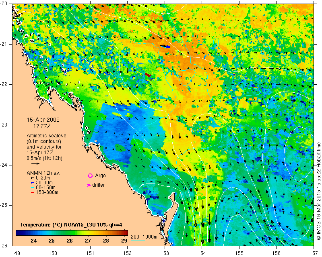Click the blue 30-80m ANMN arrow symbol
The image size is (322, 257).
[x=32, y=183]
